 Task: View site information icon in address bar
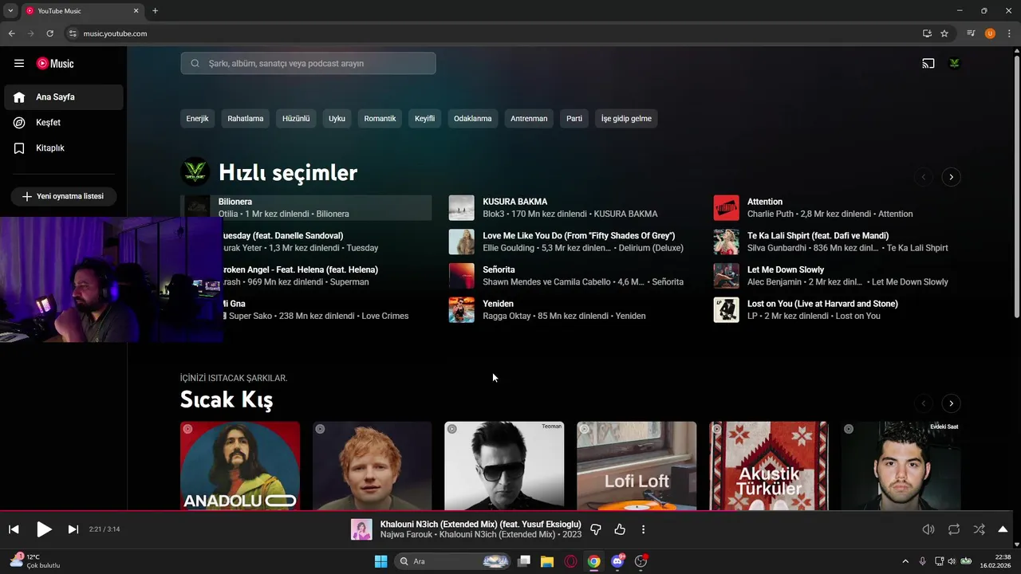coord(73,33)
